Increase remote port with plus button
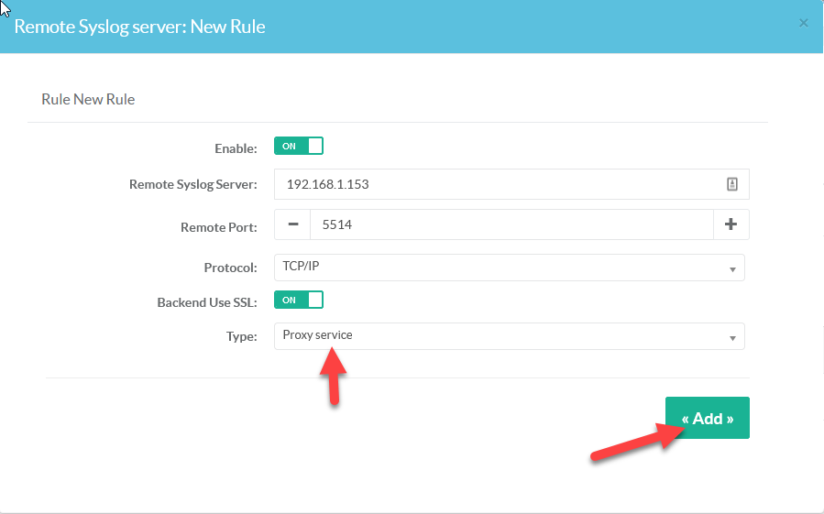Viewport: 824px width, 514px height. [x=731, y=224]
